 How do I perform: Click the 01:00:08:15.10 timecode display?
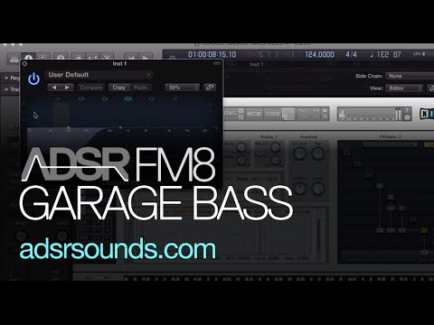click(x=212, y=54)
